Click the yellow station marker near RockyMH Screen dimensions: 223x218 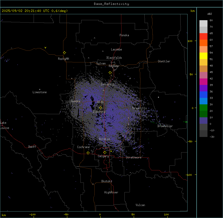[64, 53]
